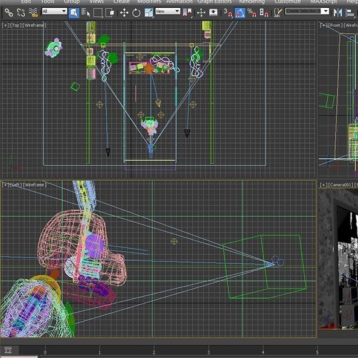Click the Unlink Selection tool
The image size is (358, 358).
21,12
